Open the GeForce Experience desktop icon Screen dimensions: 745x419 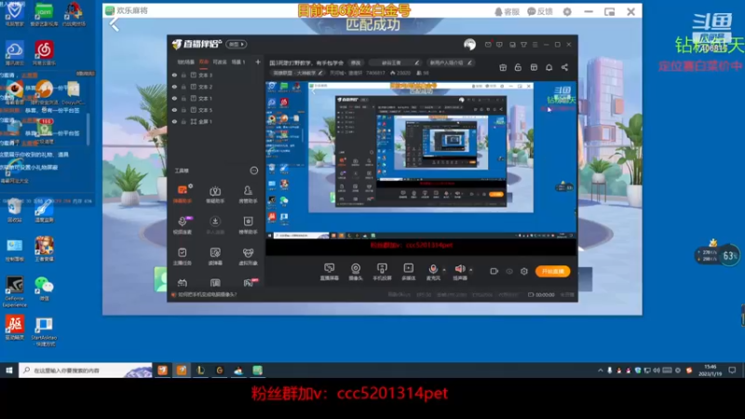pyautogui.click(x=15, y=291)
